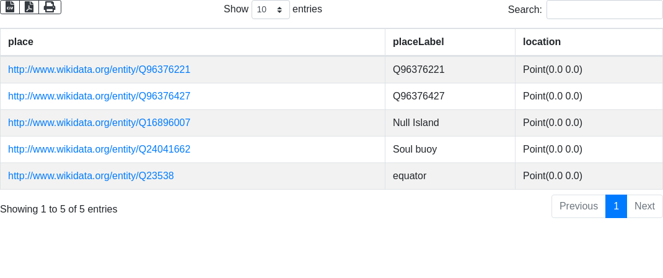
Task: Open the Q16896007 entity link
Action: coord(99,123)
